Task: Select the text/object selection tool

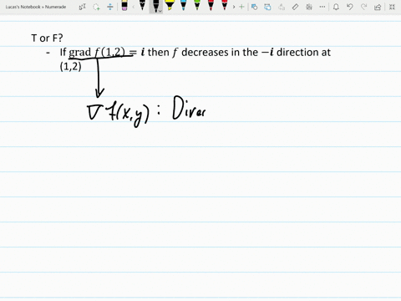Action: coord(83,7)
